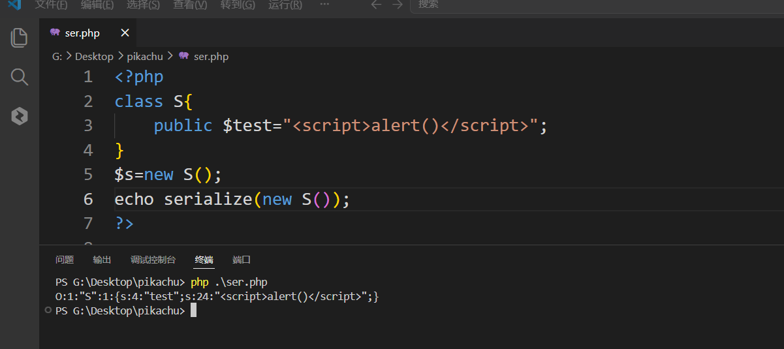Go back with the left arrow

pyautogui.click(x=376, y=5)
